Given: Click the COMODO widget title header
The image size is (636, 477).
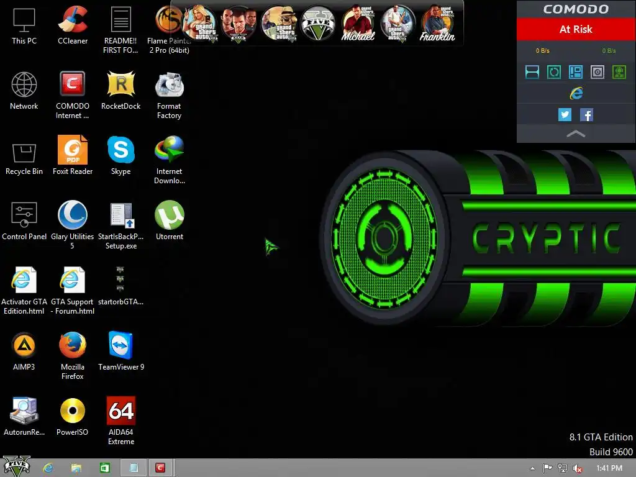Looking at the screenshot, I should click(576, 9).
